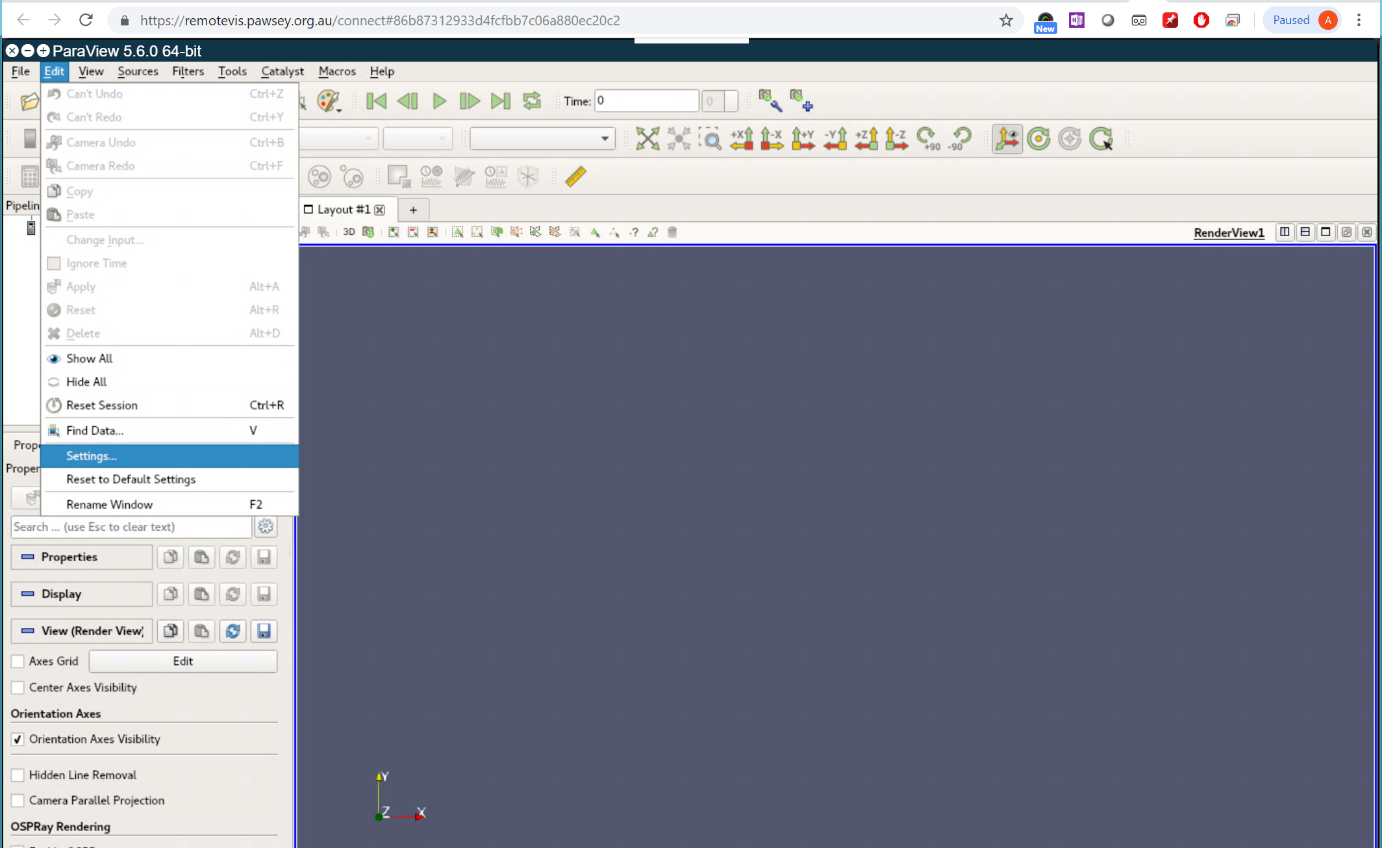This screenshot has height=848, width=1382.
Task: Rotate view 90 degrees counterclockwise
Action: tap(959, 138)
